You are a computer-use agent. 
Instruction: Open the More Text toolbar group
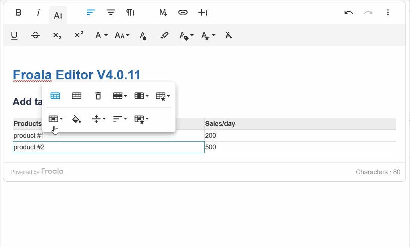pyautogui.click(x=58, y=15)
